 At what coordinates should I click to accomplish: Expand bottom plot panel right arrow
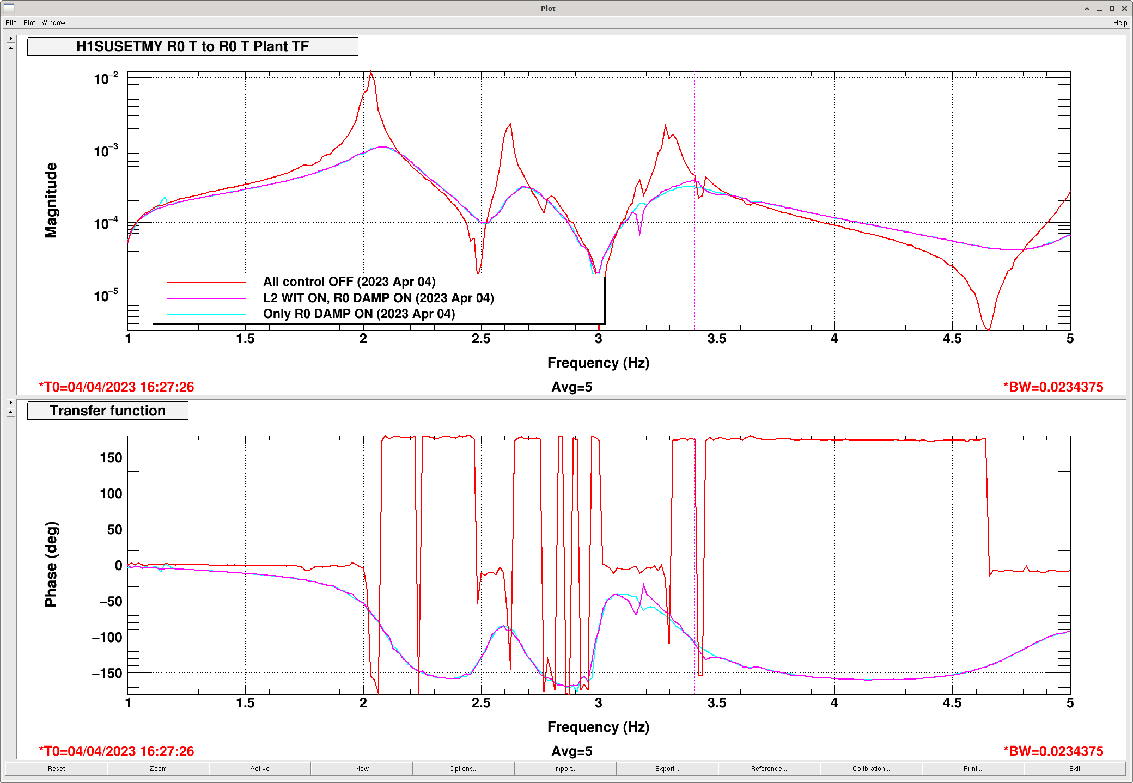click(10, 403)
